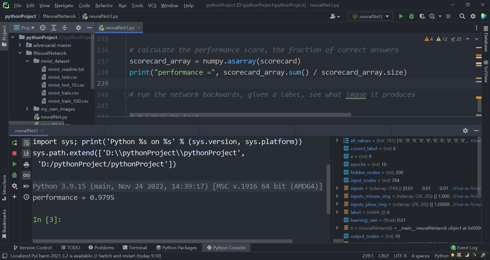Open Project view selector dropdown
490x260 pixels.
pyautogui.click(x=24, y=28)
